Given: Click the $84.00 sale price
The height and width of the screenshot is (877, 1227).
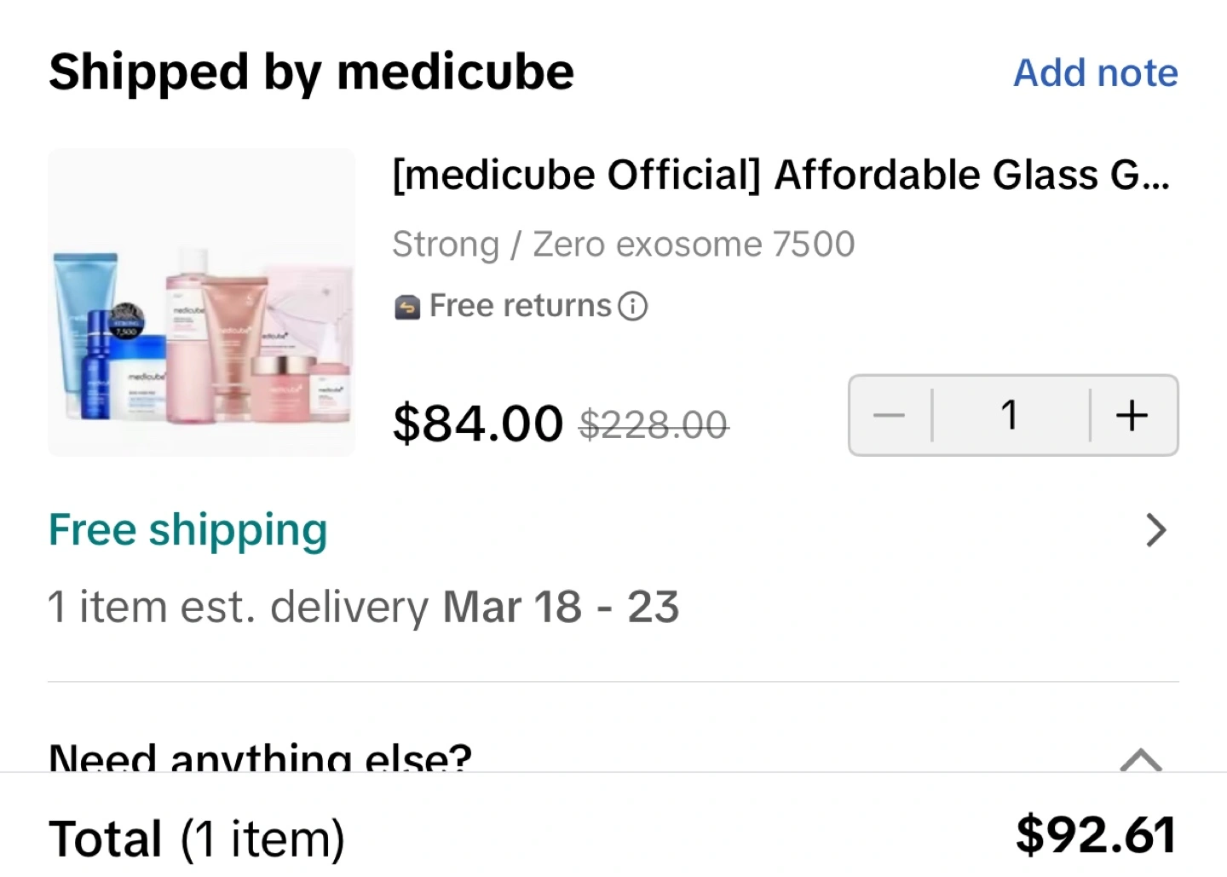Looking at the screenshot, I should coord(477,424).
